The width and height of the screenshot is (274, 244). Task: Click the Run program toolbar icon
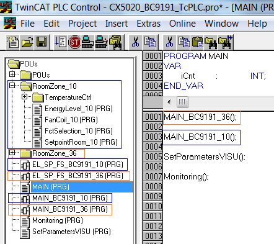pyautogui.click(x=61, y=42)
